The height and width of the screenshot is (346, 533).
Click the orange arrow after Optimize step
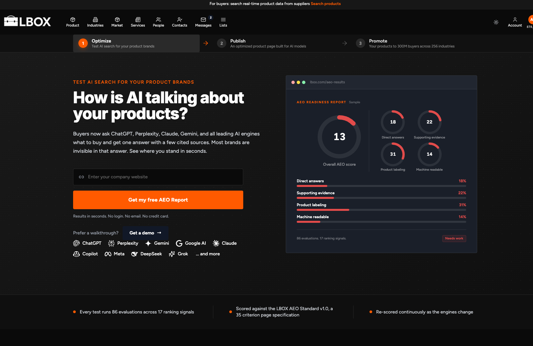(x=206, y=43)
